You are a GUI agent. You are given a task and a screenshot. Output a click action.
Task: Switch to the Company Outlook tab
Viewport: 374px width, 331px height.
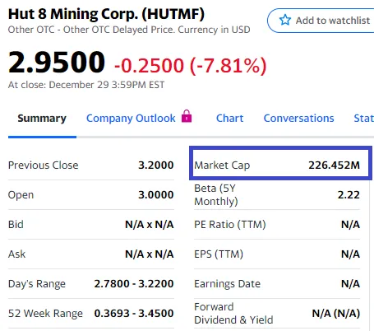coord(131,119)
